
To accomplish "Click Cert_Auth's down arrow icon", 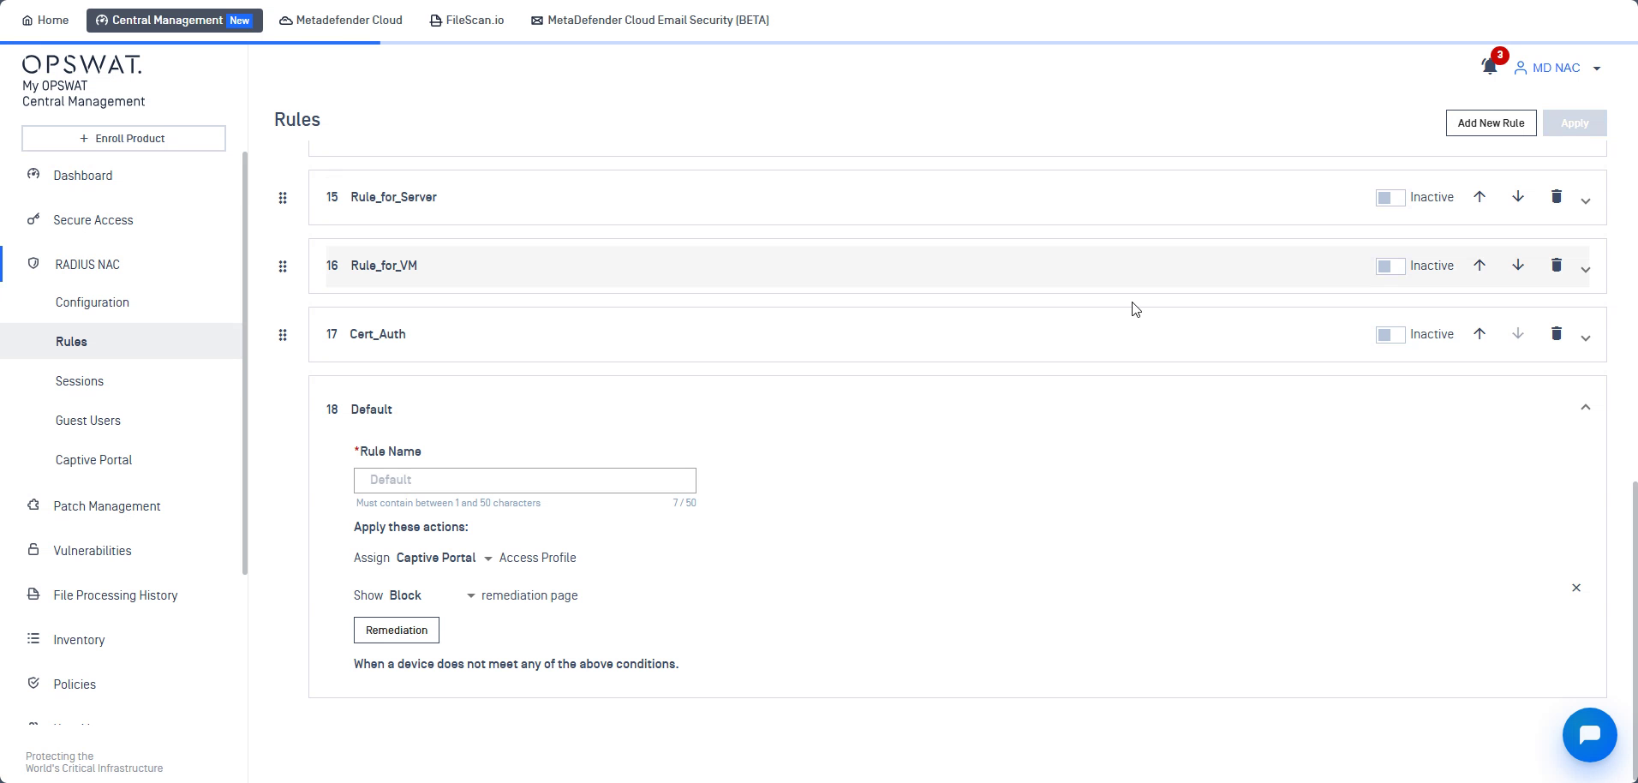I will (1518, 334).
